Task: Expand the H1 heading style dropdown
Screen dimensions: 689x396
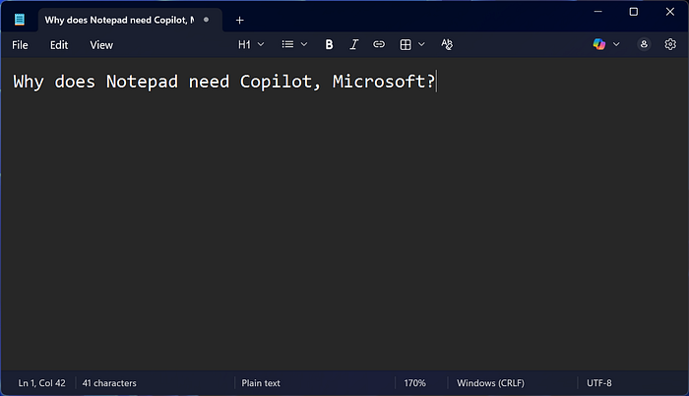Action: click(x=252, y=44)
